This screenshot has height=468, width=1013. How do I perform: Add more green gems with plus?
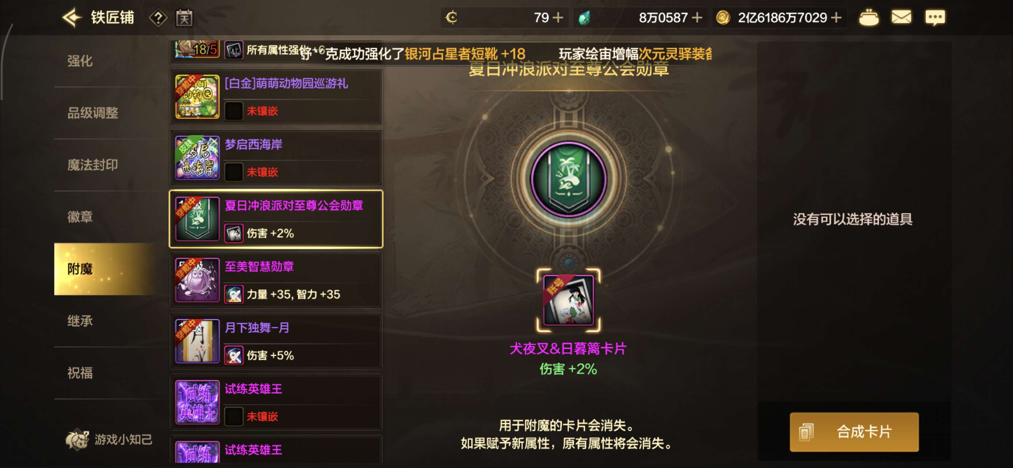tap(697, 18)
